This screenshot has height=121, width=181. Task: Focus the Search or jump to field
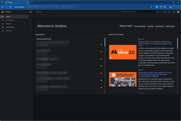[x=141, y=12]
